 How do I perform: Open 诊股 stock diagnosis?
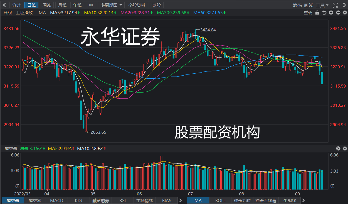point(157,5)
